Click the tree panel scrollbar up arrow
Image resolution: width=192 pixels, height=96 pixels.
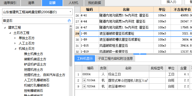(71, 26)
